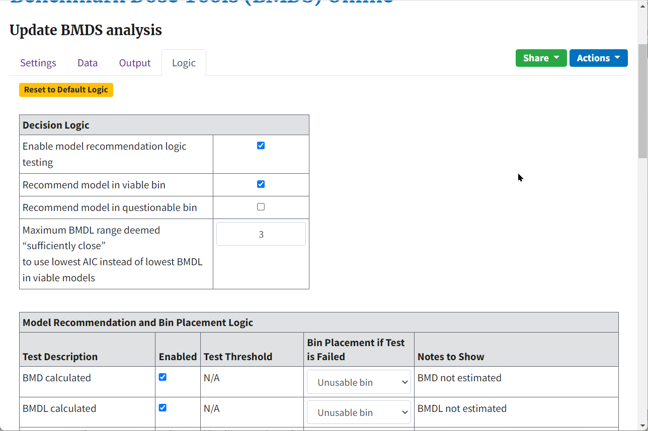The width and height of the screenshot is (648, 431).
Task: Click the 'Update BMDS analysis' heading
Action: click(x=86, y=30)
